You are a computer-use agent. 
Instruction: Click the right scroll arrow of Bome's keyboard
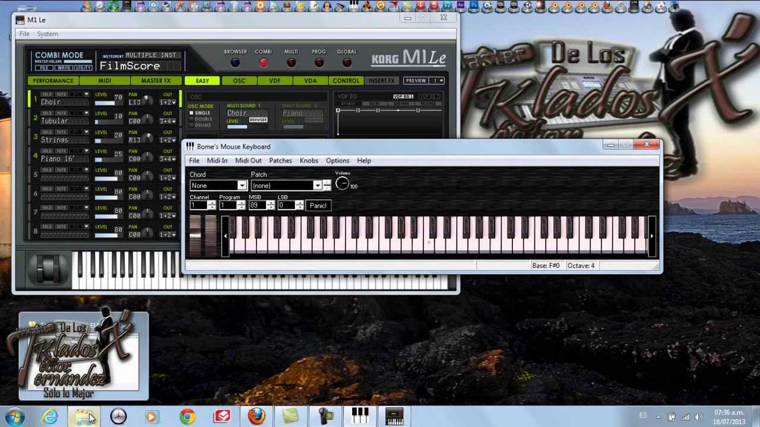652,236
